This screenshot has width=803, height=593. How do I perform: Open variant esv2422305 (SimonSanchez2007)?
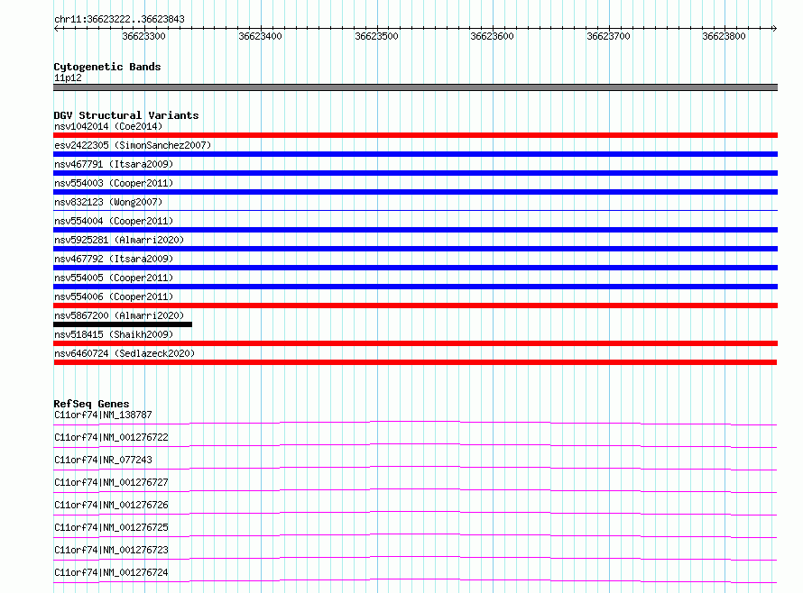click(133, 145)
